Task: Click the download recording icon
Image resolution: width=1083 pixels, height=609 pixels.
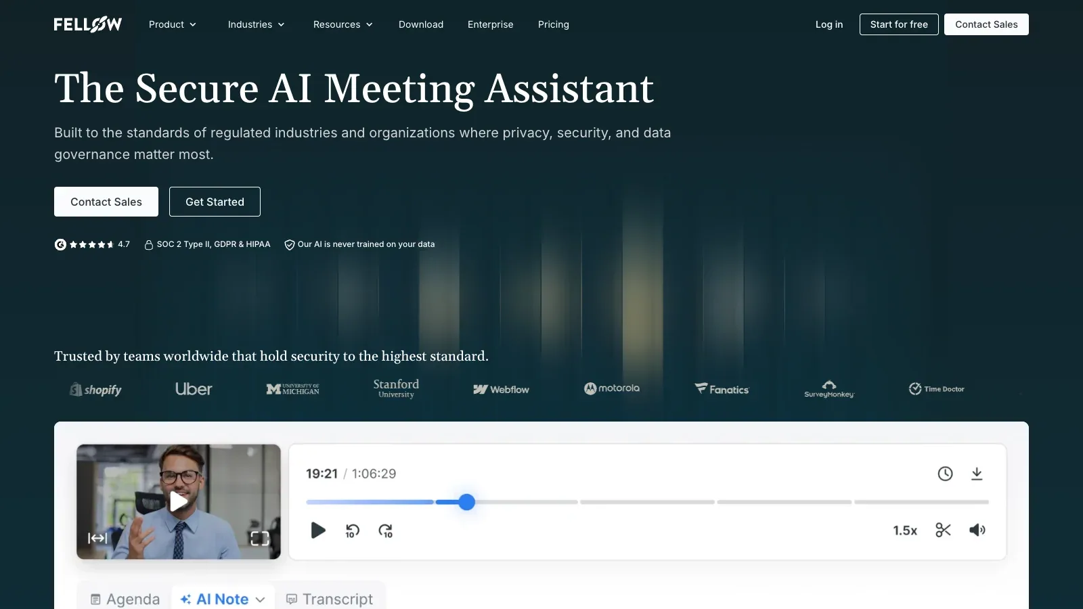Action: [977, 474]
